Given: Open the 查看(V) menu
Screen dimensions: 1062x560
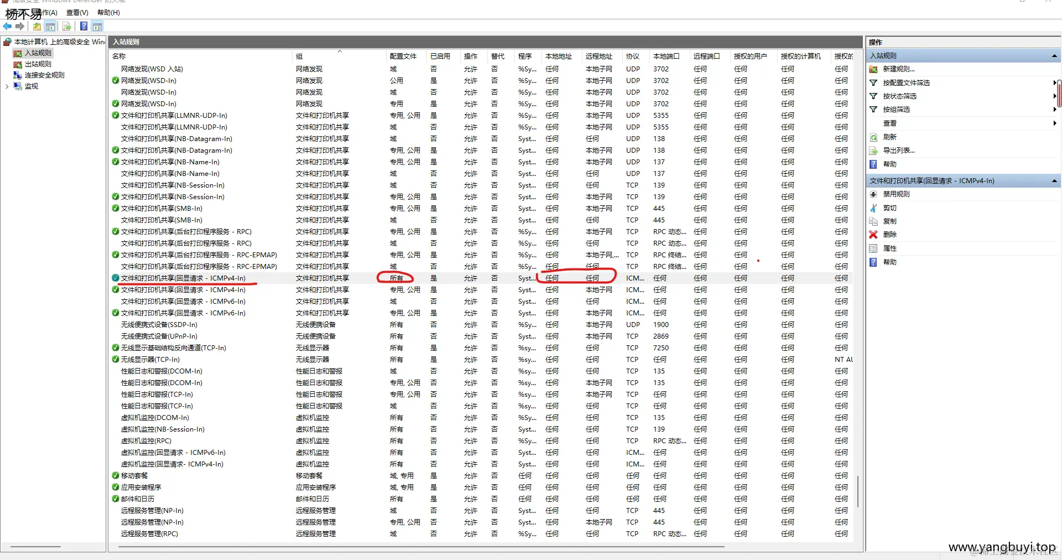Looking at the screenshot, I should pos(77,13).
